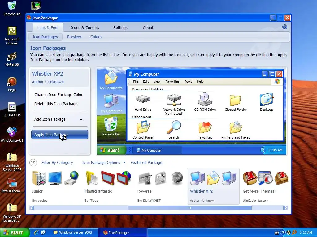Click the Favorites heart folder preview icon
The width and height of the screenshot is (317, 237).
[x=205, y=128]
